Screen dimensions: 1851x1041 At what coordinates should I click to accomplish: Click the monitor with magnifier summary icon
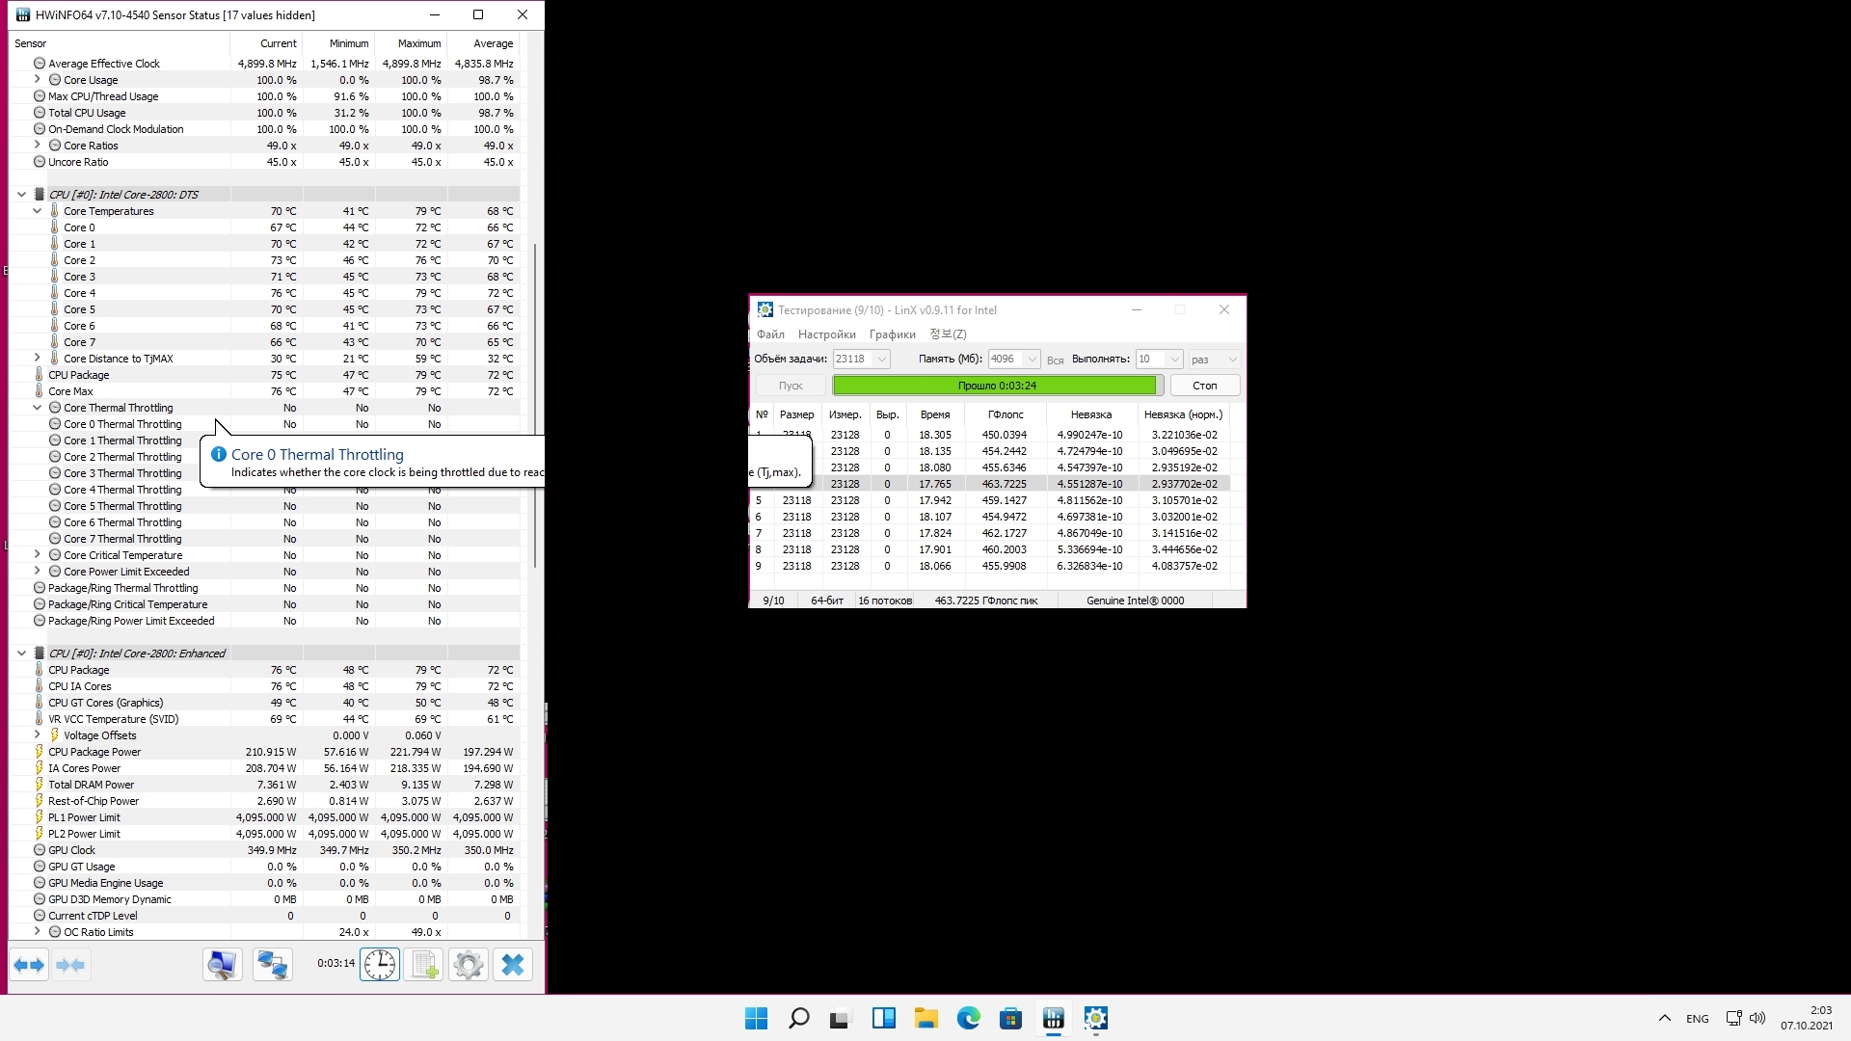222,965
